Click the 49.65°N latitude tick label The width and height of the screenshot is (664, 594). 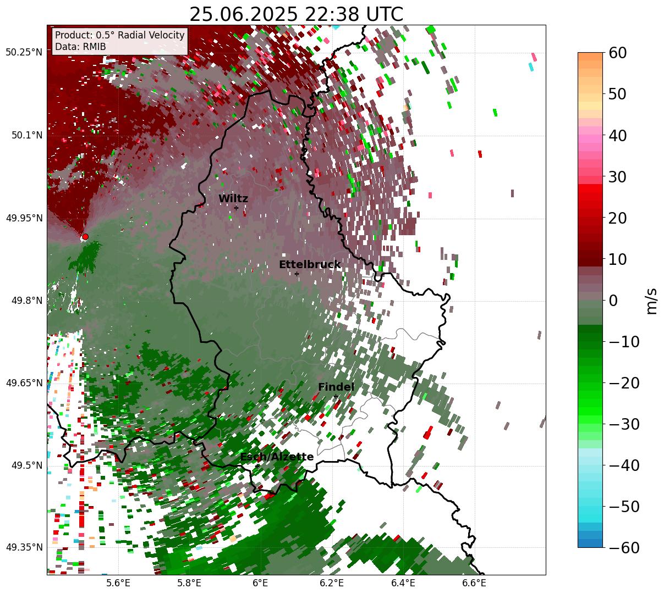24,383
